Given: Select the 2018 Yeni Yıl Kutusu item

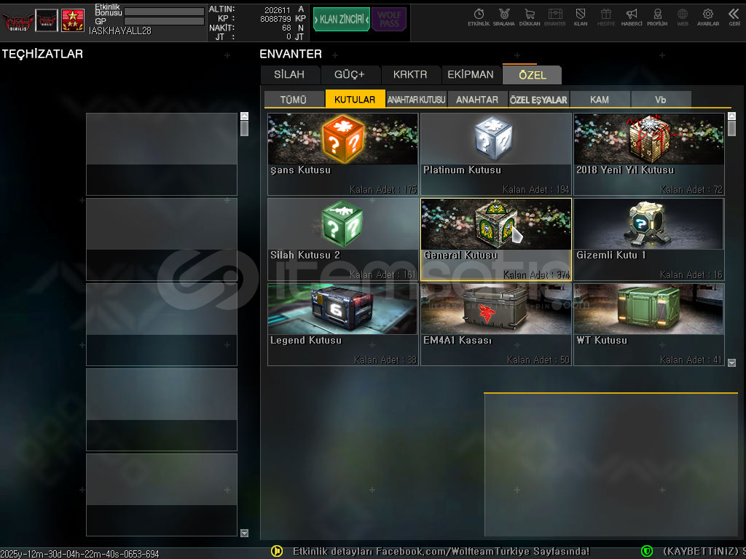Looking at the screenshot, I should 649,154.
